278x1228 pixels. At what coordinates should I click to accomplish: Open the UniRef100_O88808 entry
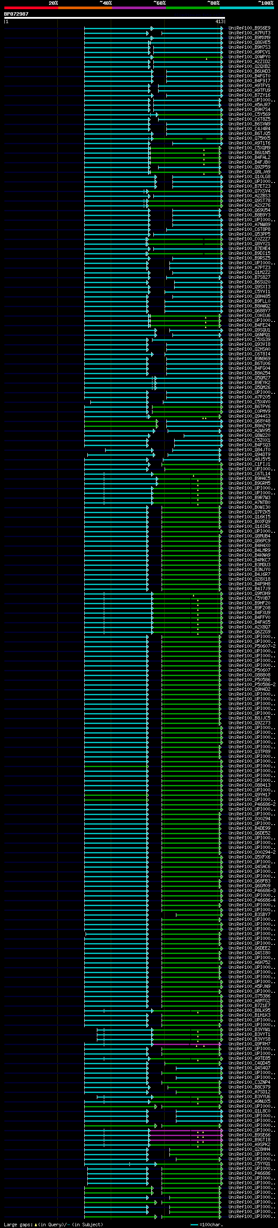(x=249, y=675)
